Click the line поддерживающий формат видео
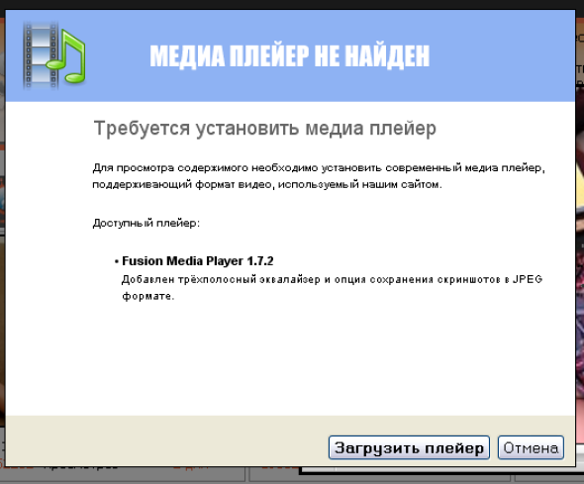 267,184
